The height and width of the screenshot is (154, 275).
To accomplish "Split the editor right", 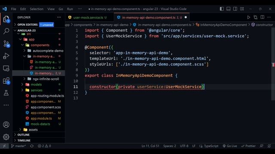I will coord(262,17).
